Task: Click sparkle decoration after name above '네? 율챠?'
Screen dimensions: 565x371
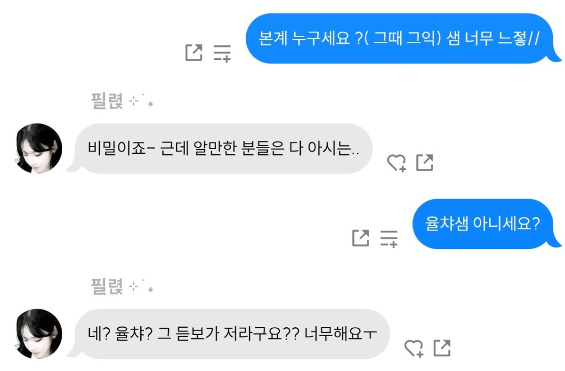Action: (x=141, y=287)
